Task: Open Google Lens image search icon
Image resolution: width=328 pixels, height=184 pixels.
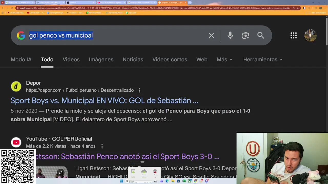Action: coord(245,35)
